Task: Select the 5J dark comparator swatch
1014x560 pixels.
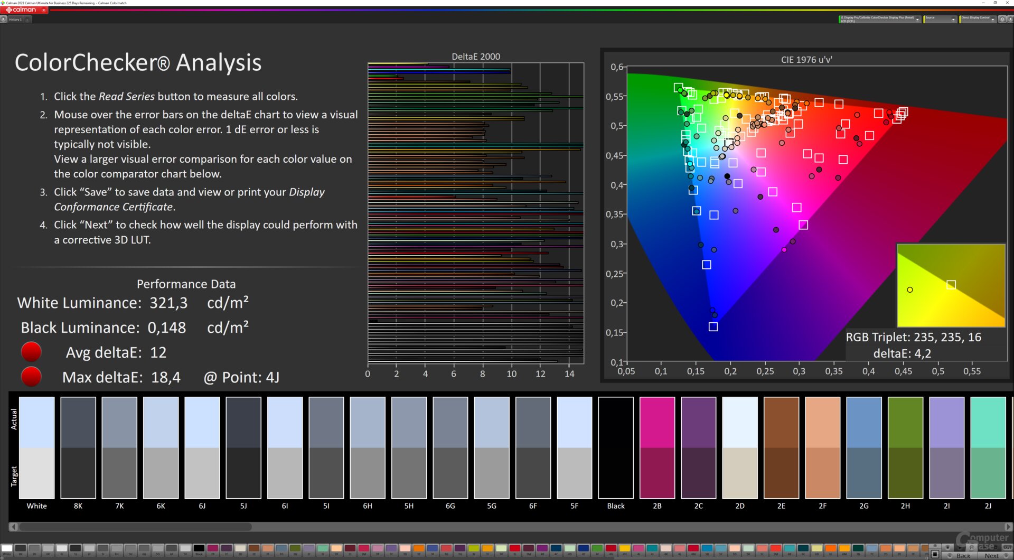Action: click(243, 447)
